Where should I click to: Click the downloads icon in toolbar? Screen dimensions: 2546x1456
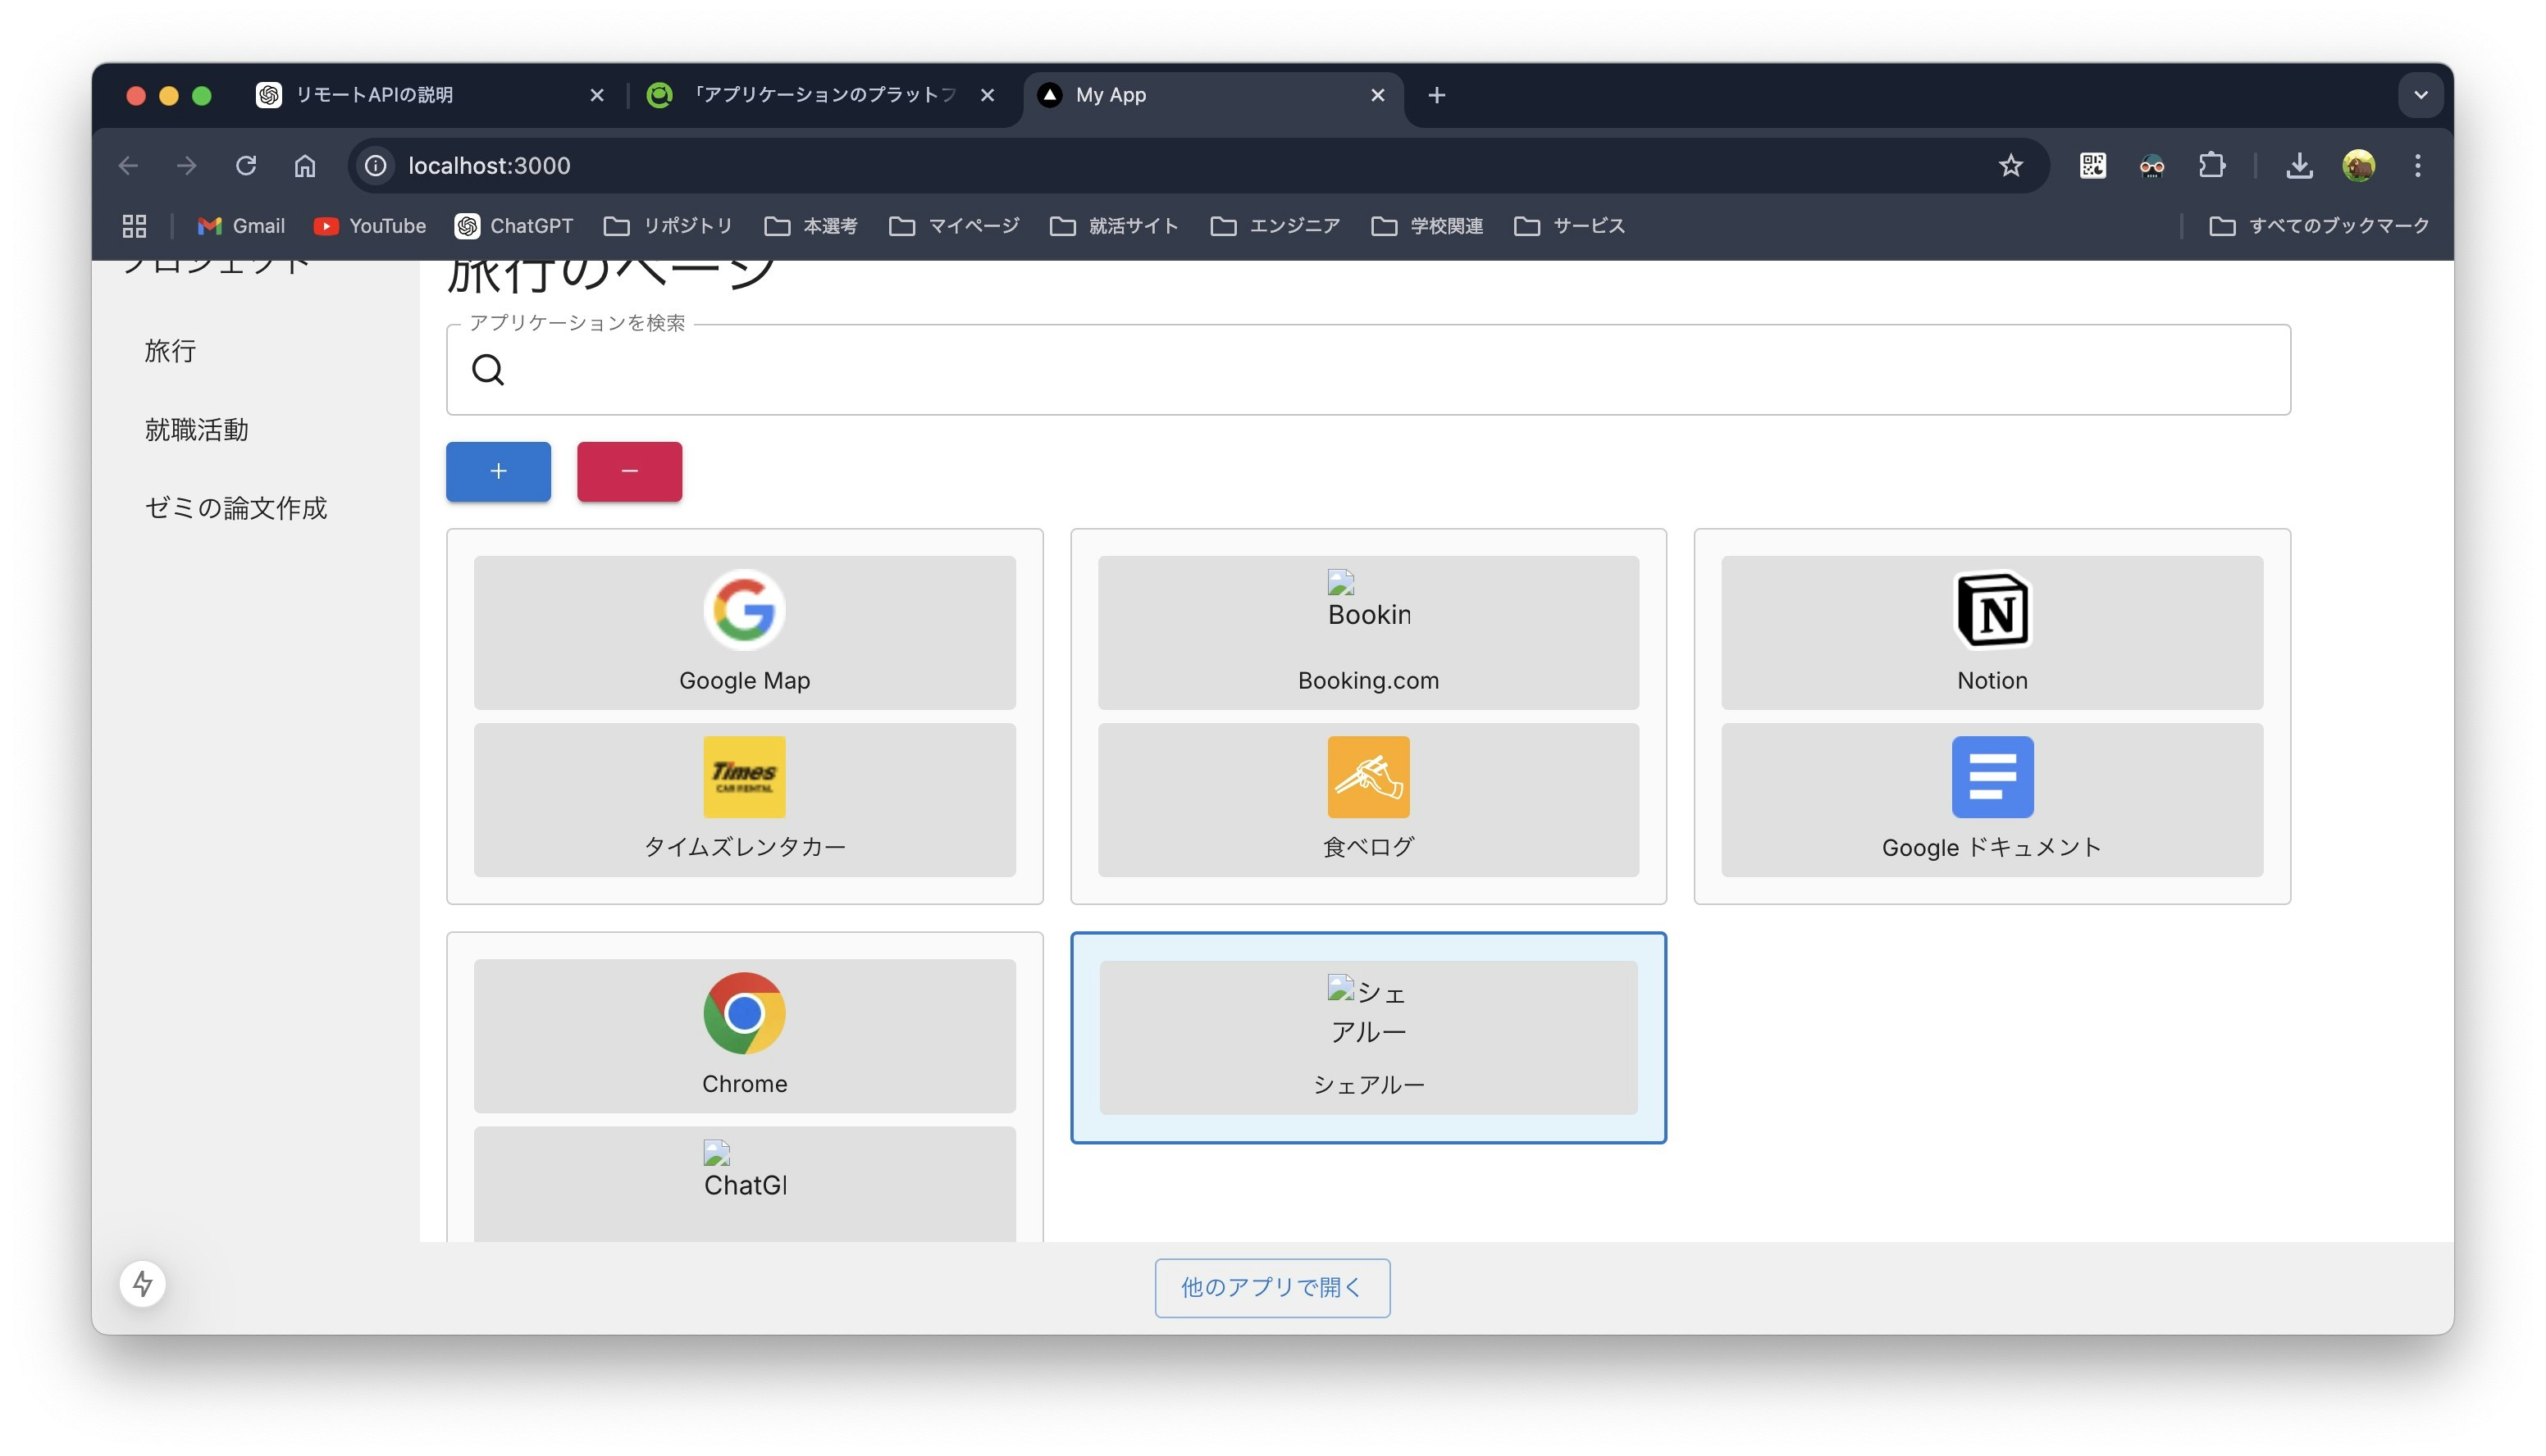pos(2299,166)
